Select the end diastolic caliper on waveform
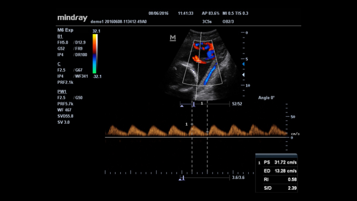357x201 pixels. click(x=207, y=133)
